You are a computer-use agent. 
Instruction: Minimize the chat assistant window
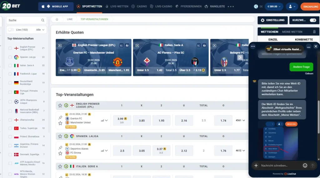coord(308,47)
